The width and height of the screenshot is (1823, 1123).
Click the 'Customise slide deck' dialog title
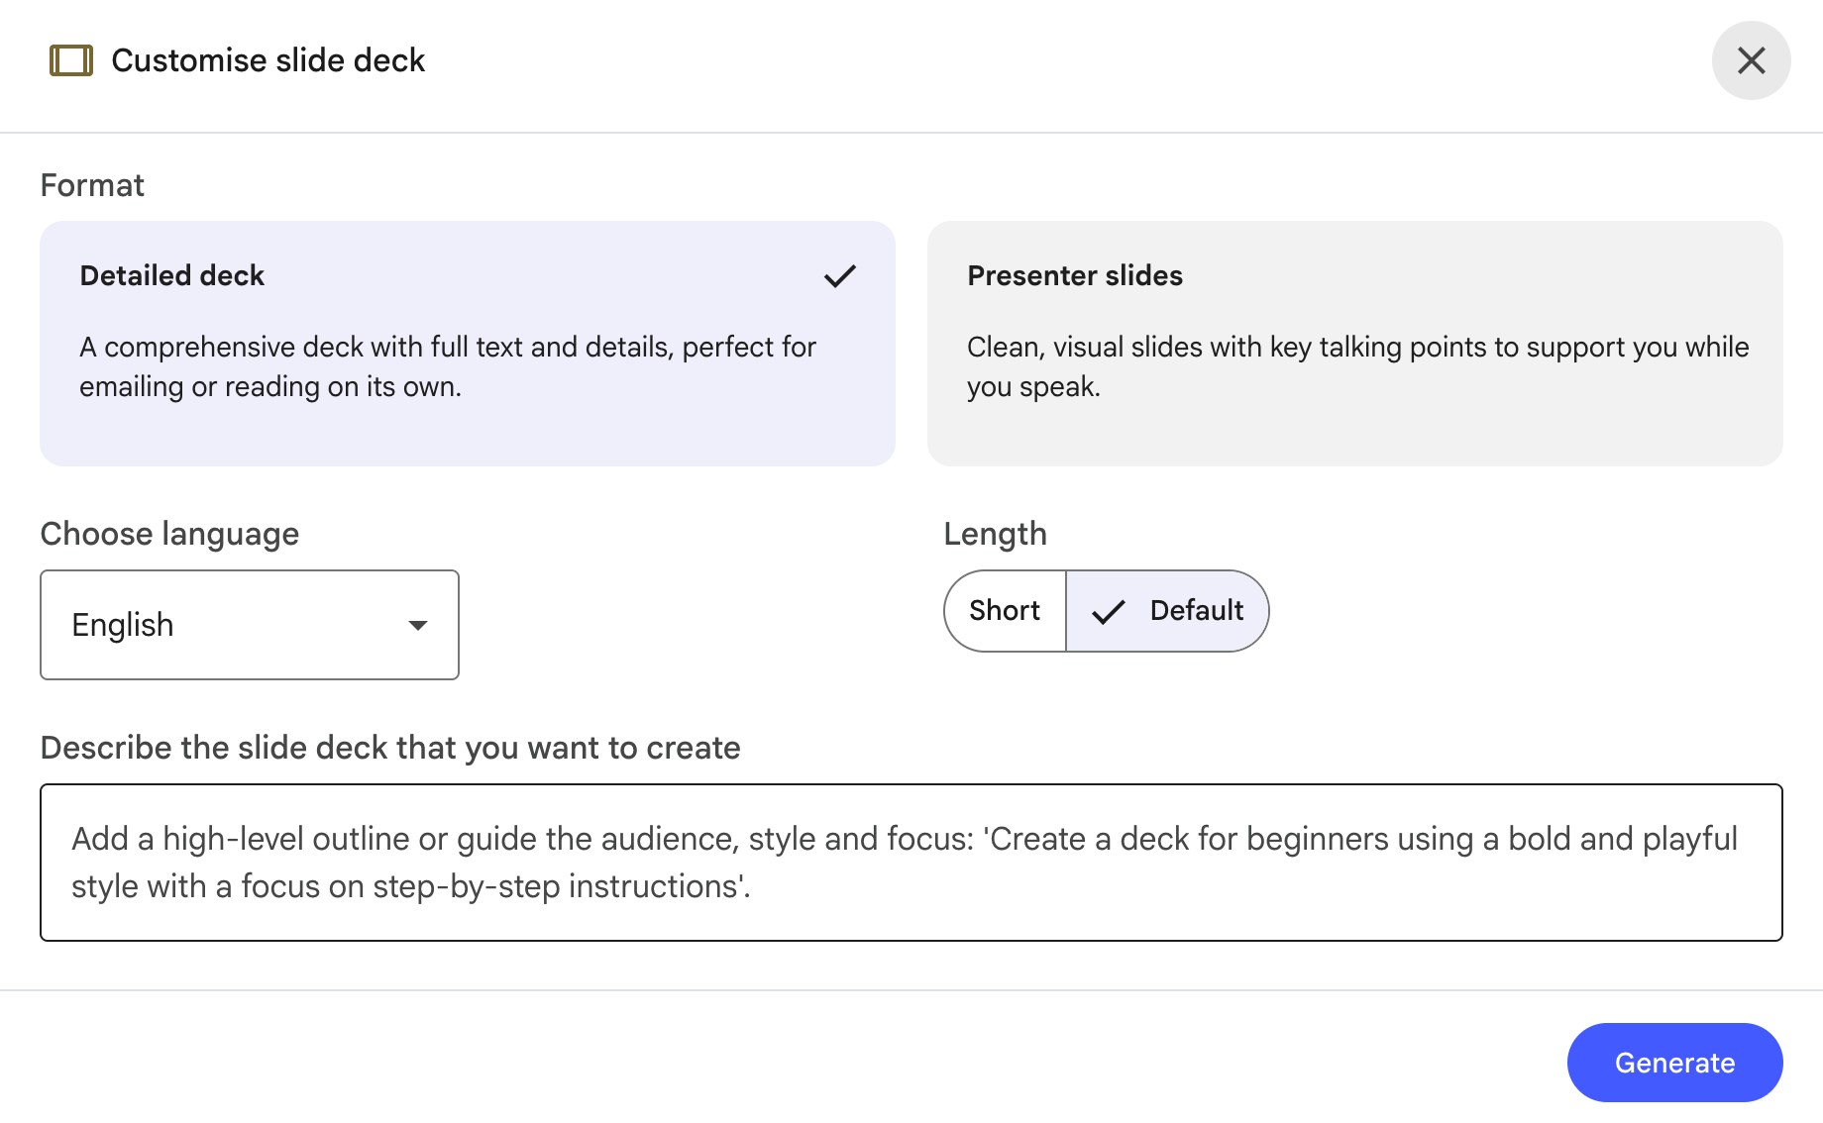click(x=268, y=60)
